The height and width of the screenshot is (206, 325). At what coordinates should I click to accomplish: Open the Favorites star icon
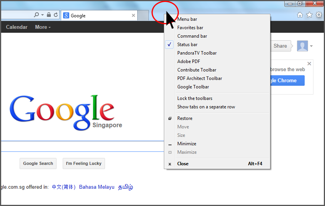click(309, 15)
